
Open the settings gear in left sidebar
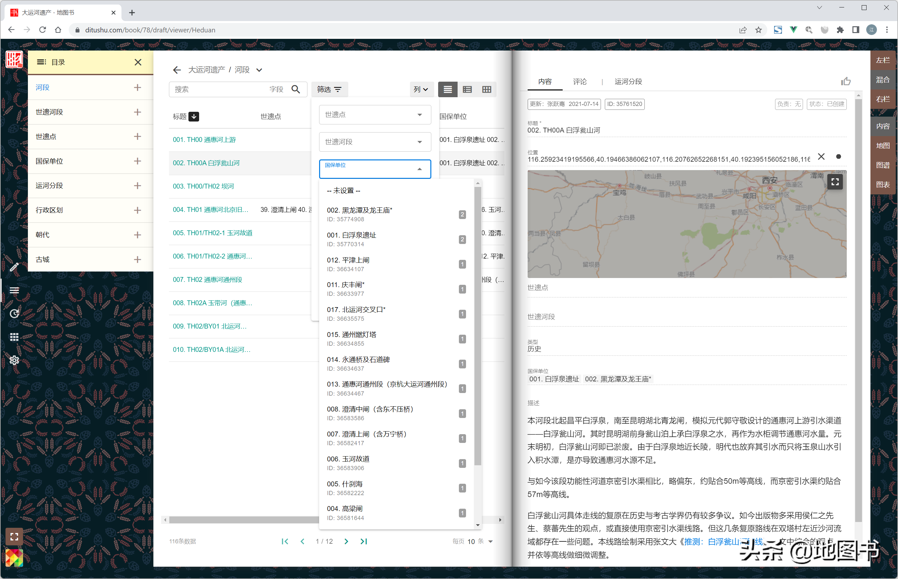pos(14,360)
